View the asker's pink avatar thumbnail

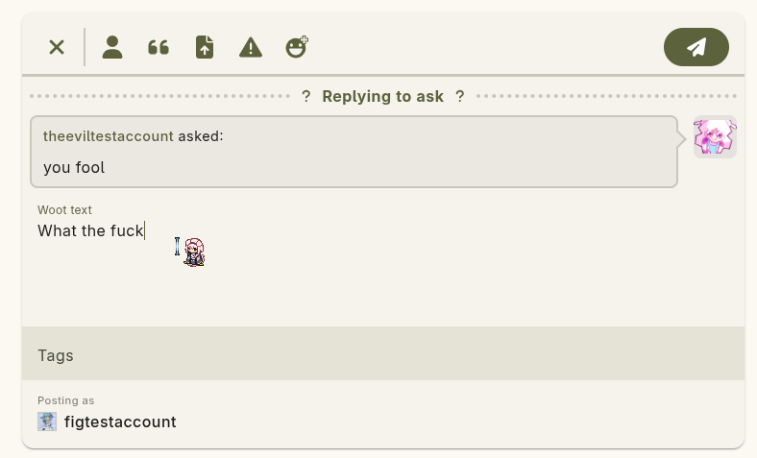(x=715, y=137)
